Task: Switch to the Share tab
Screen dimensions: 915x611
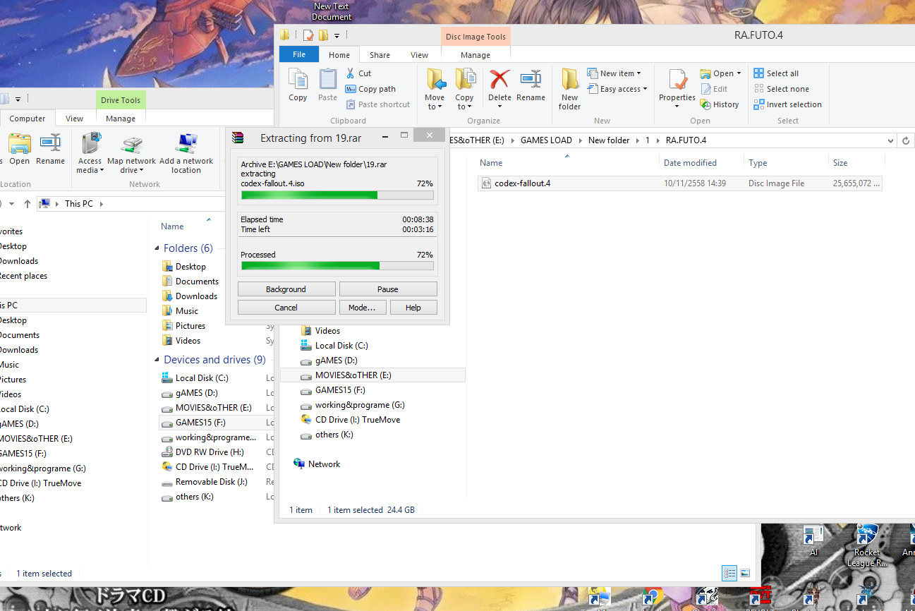Action: (380, 55)
